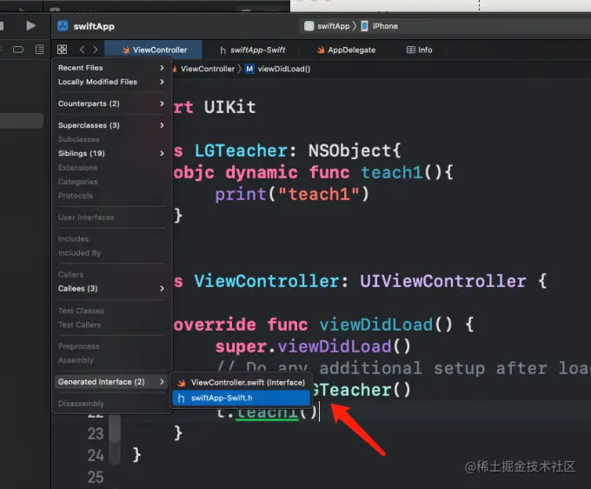Click the swiftApp project icon in title bar
This screenshot has width=591, height=489.
tap(63, 26)
